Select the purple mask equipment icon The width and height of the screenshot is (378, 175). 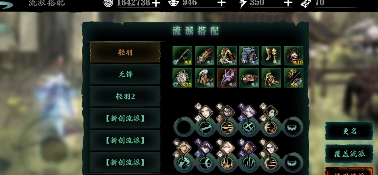point(227,78)
